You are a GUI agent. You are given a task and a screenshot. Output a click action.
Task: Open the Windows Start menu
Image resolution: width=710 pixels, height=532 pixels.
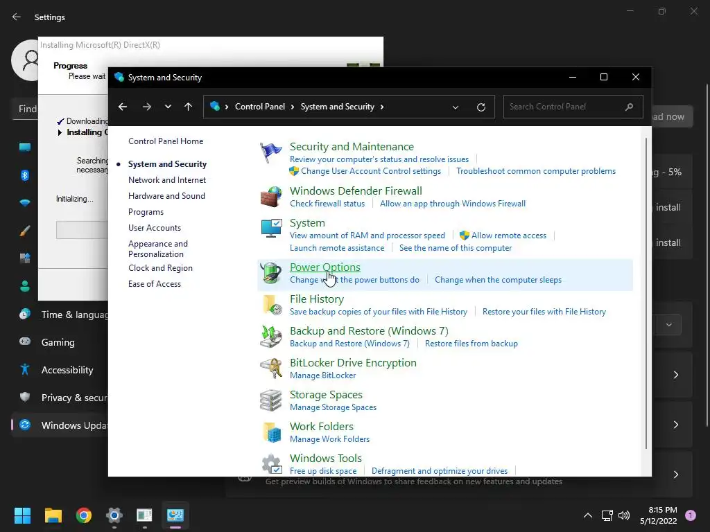[x=22, y=515]
